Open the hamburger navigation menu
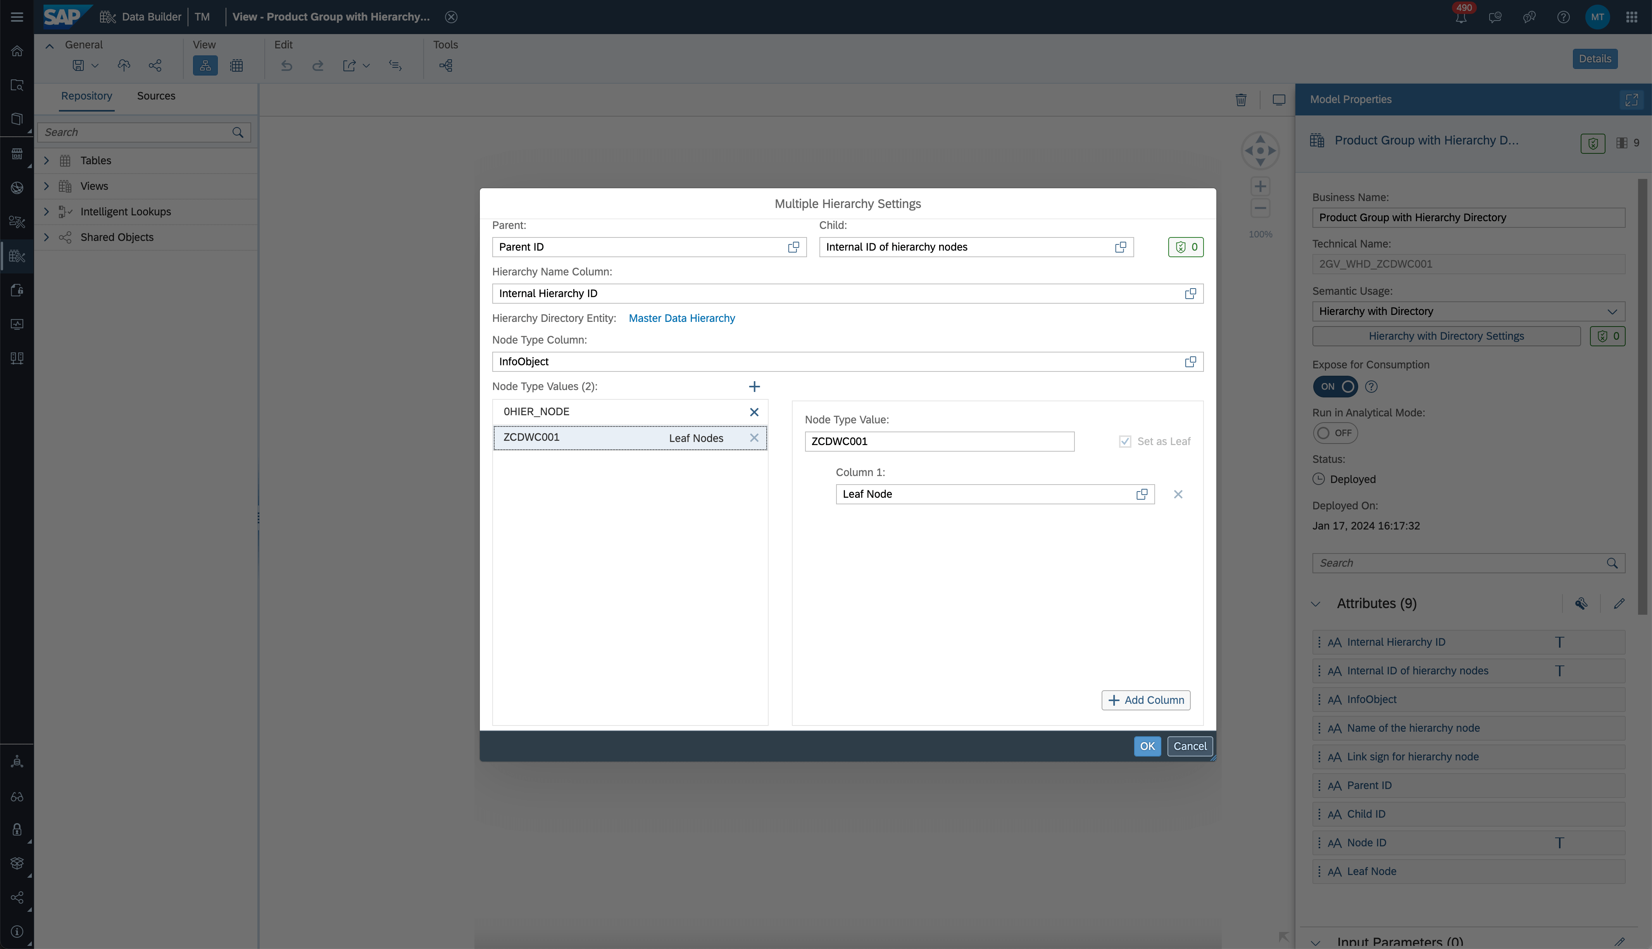 pos(16,16)
